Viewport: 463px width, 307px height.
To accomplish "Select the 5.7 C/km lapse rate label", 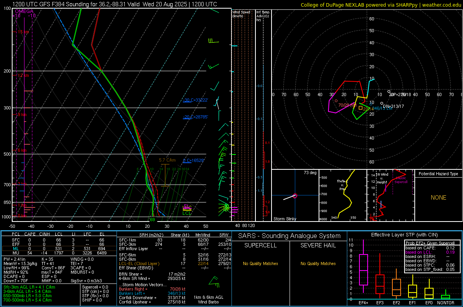I will coord(167,160).
